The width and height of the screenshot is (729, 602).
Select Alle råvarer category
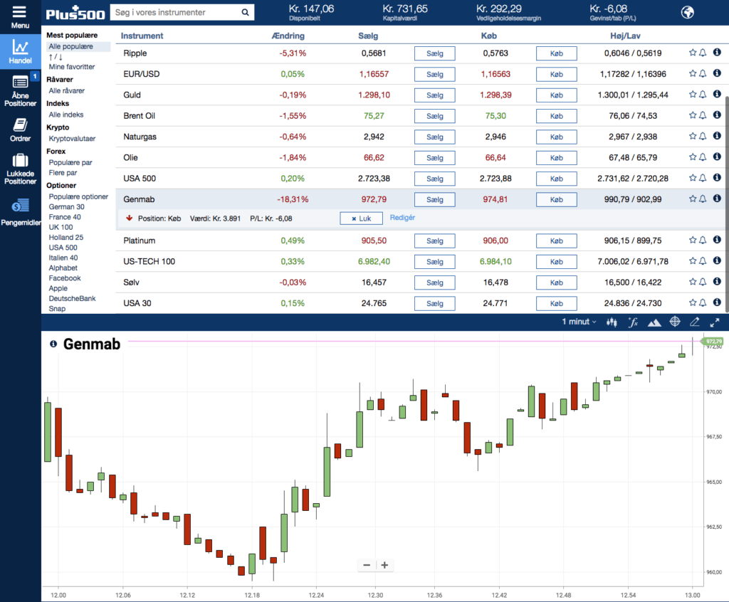(x=66, y=90)
